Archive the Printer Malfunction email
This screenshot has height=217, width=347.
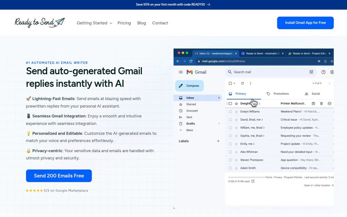click(x=313, y=103)
